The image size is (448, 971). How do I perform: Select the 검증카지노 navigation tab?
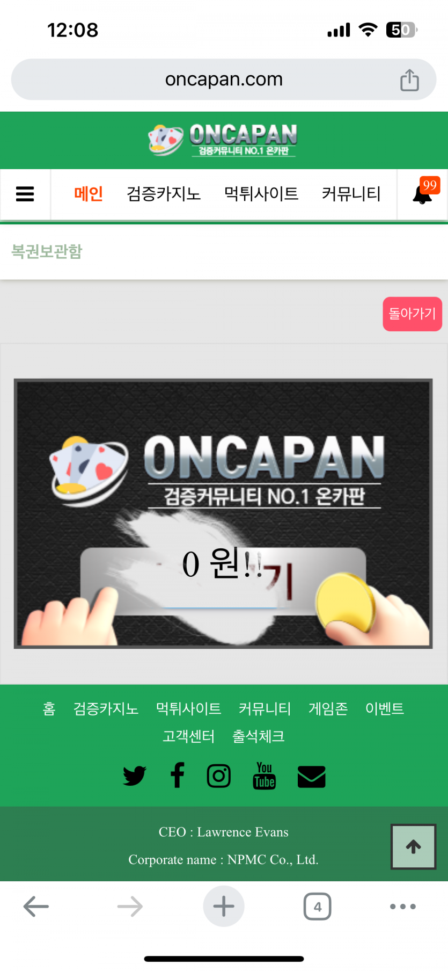pos(164,194)
